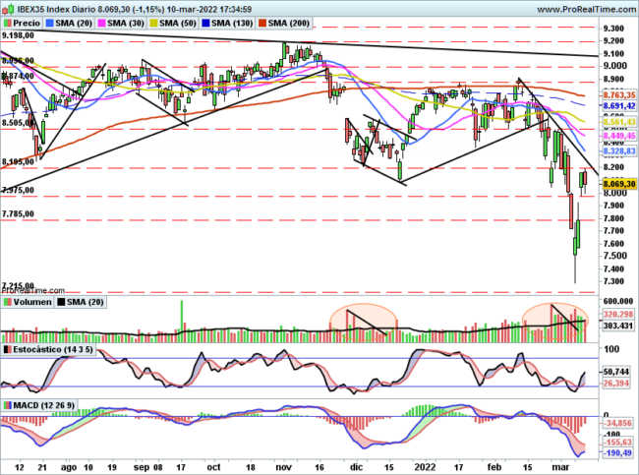
Task: Click the MACD signal value -155,63
Action: [x=617, y=443]
